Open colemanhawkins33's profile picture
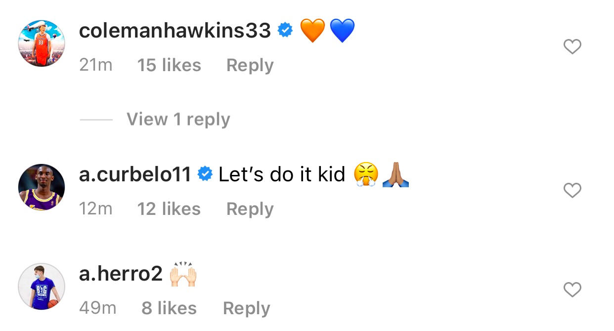 point(42,43)
